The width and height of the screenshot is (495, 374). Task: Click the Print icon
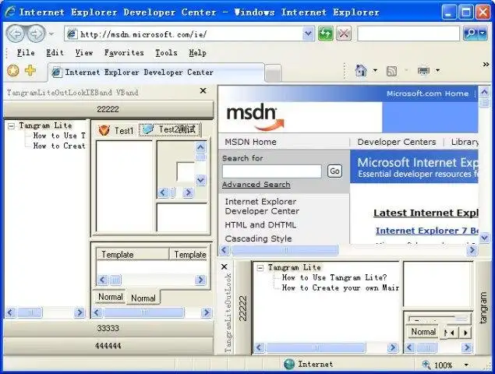point(423,70)
